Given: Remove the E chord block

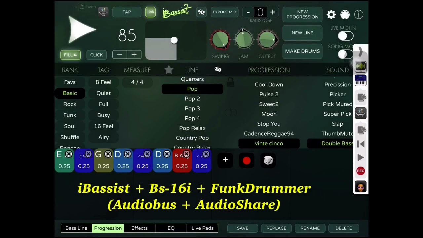Looking at the screenshot, I should tap(69, 154).
